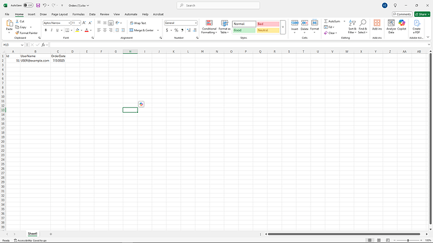Switch to Page Break Preview view
This screenshot has height=243, width=433.
[x=388, y=240]
